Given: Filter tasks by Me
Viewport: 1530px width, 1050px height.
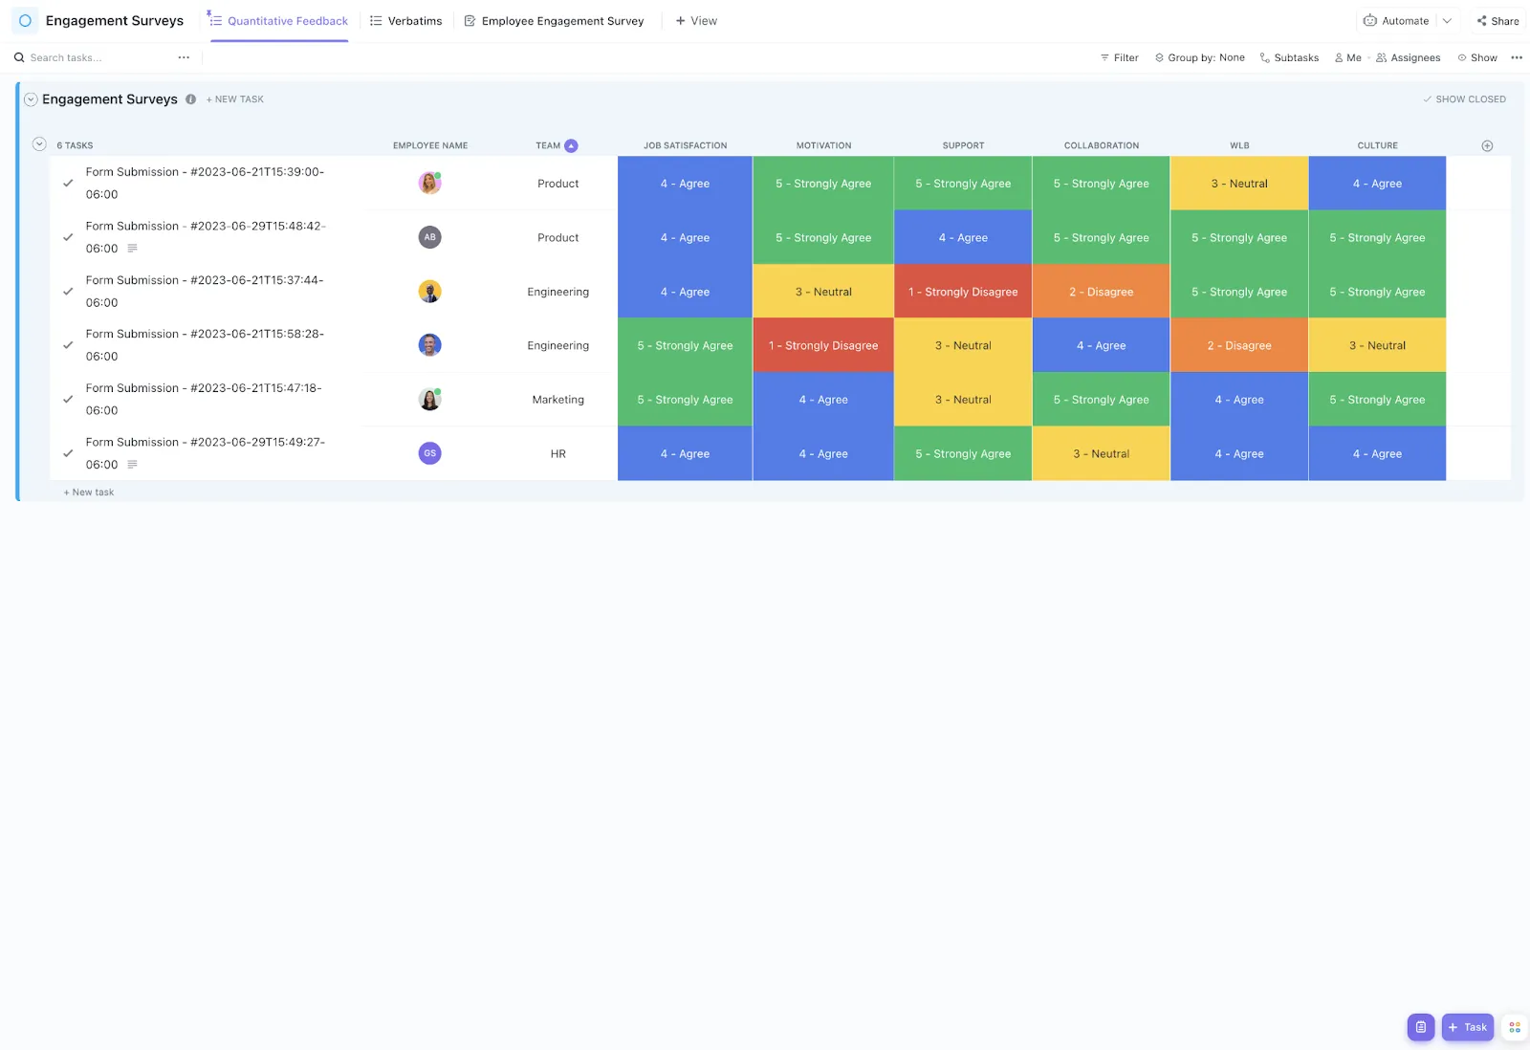Looking at the screenshot, I should 1347,57.
